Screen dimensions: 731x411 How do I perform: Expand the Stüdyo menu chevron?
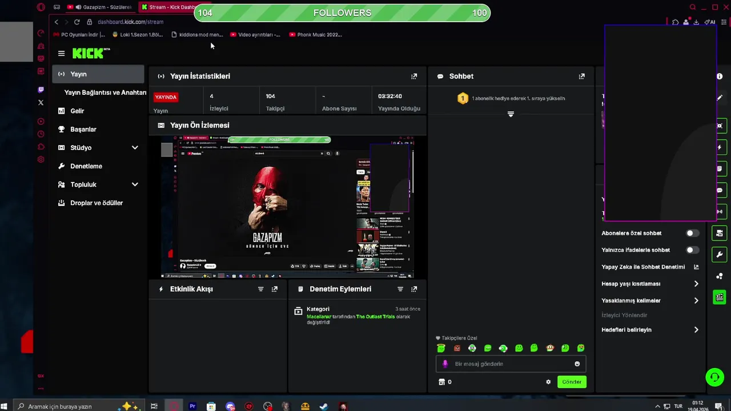135,148
